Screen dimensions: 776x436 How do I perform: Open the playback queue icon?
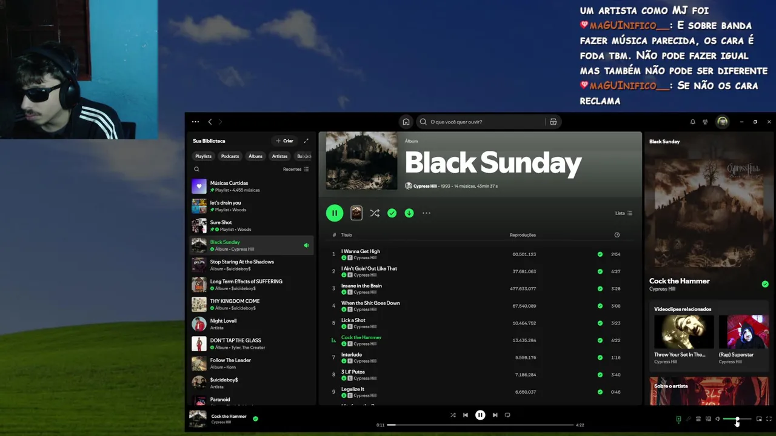[x=698, y=419]
